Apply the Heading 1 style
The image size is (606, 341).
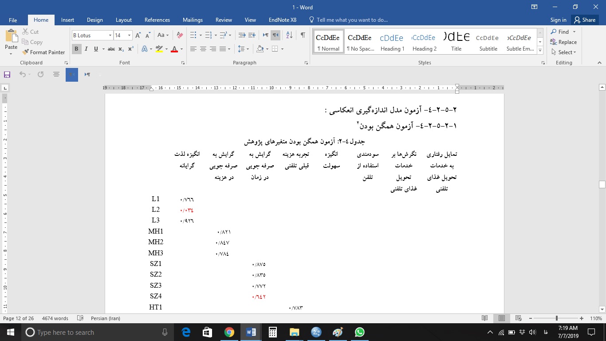click(x=392, y=41)
